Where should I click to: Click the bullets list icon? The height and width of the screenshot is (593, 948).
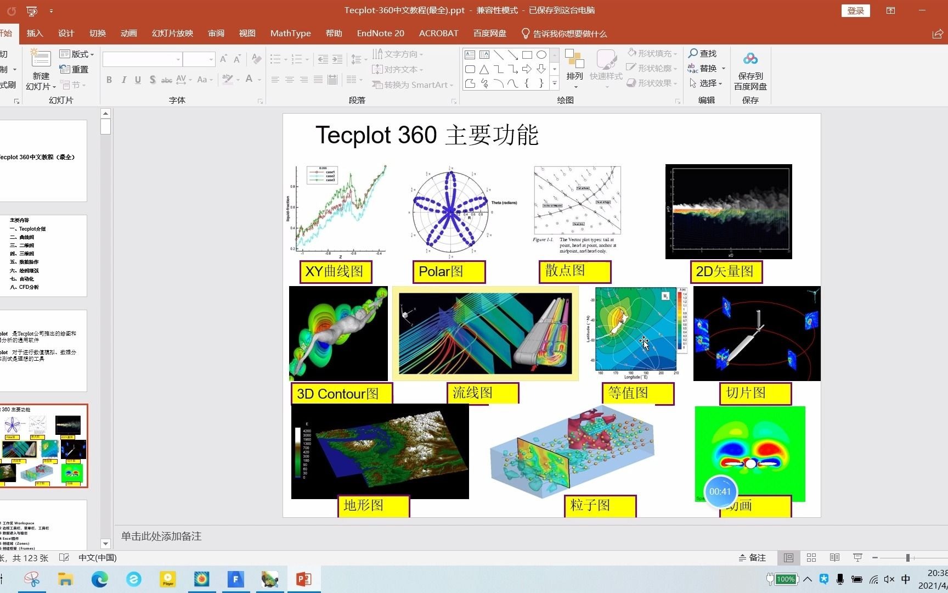[x=275, y=59]
